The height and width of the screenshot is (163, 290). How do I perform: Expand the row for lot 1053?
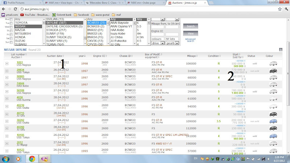(7, 64)
